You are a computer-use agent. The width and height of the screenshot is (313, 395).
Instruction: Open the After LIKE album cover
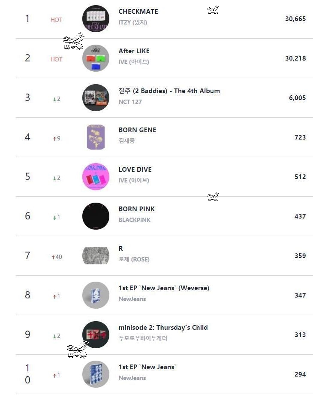[96, 58]
